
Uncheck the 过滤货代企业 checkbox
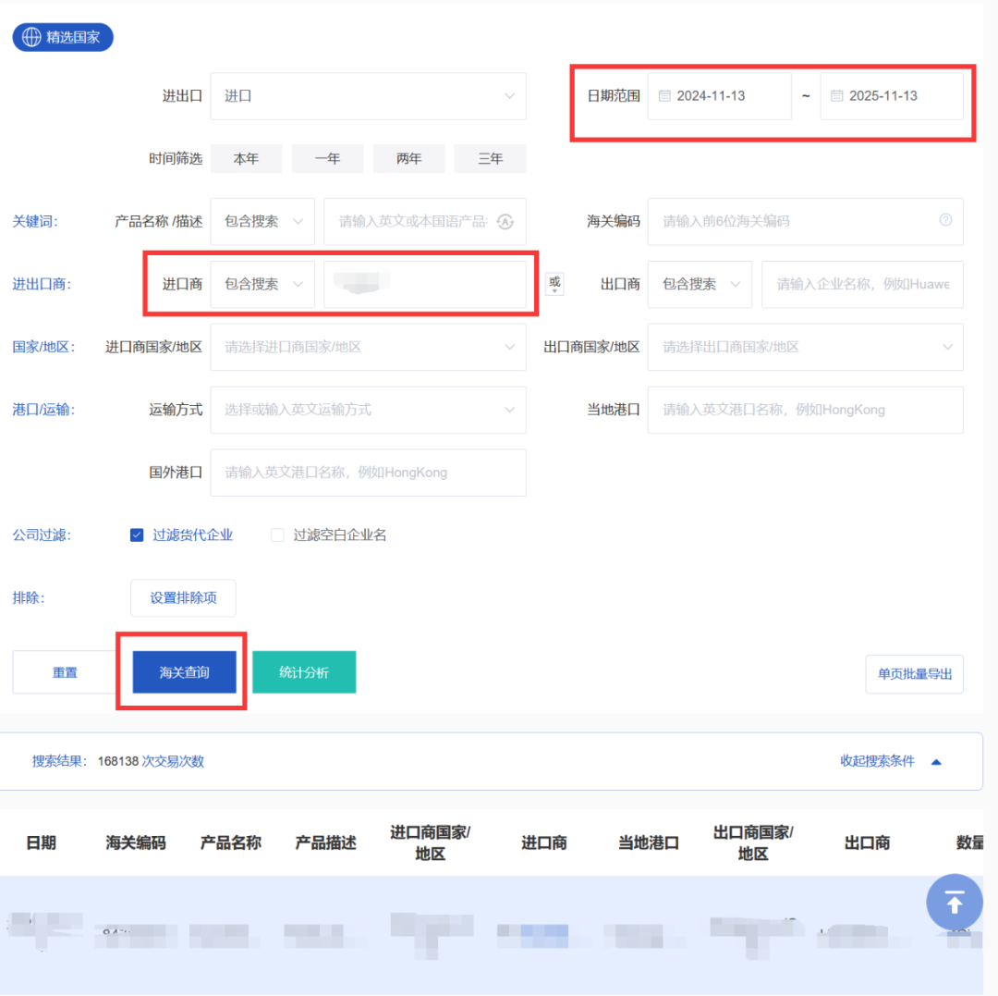pos(137,535)
